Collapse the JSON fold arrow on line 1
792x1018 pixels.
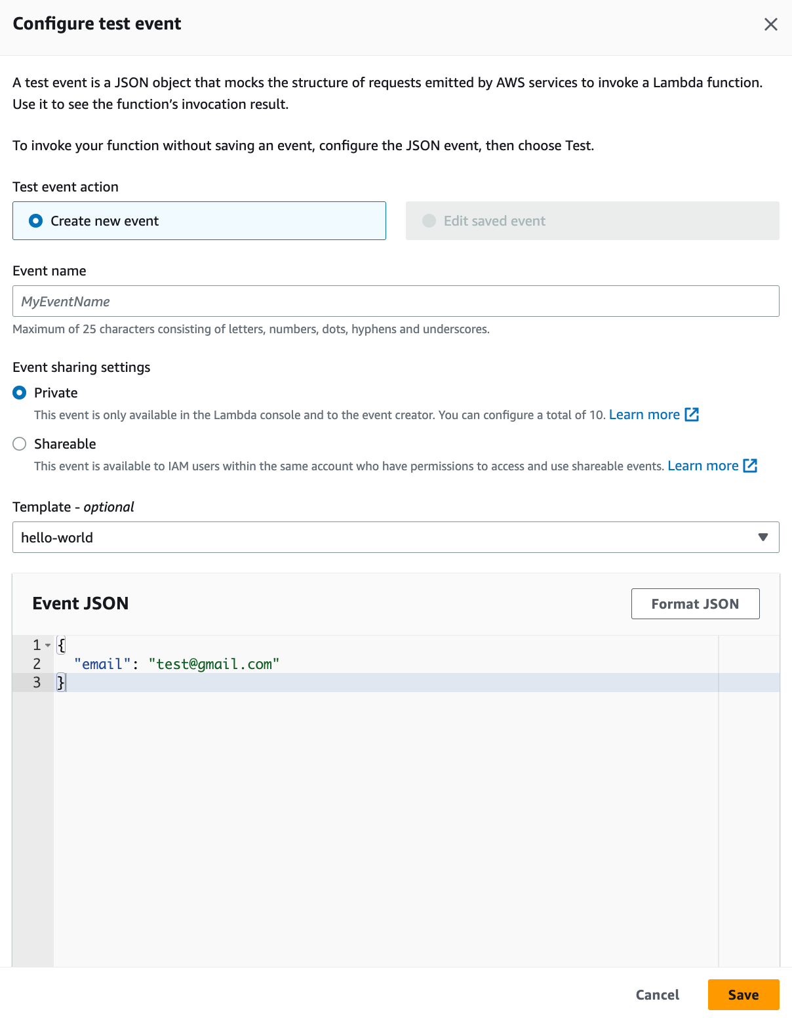pos(48,645)
